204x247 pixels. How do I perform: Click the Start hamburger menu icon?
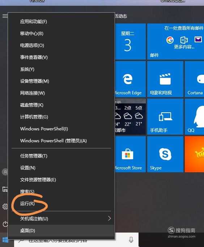(x=5, y=16)
